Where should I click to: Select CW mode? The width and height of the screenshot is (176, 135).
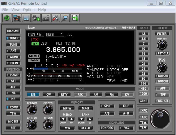coord(49,95)
